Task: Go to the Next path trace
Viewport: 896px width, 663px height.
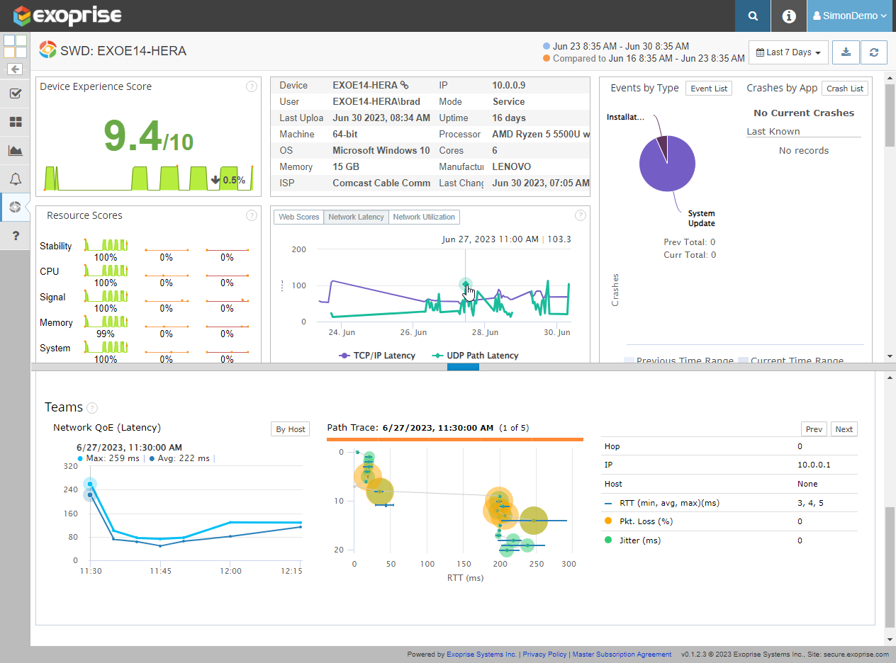Action: point(844,429)
